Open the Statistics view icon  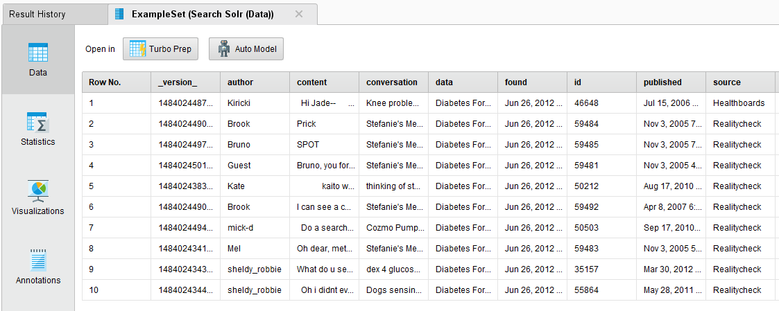click(x=37, y=122)
